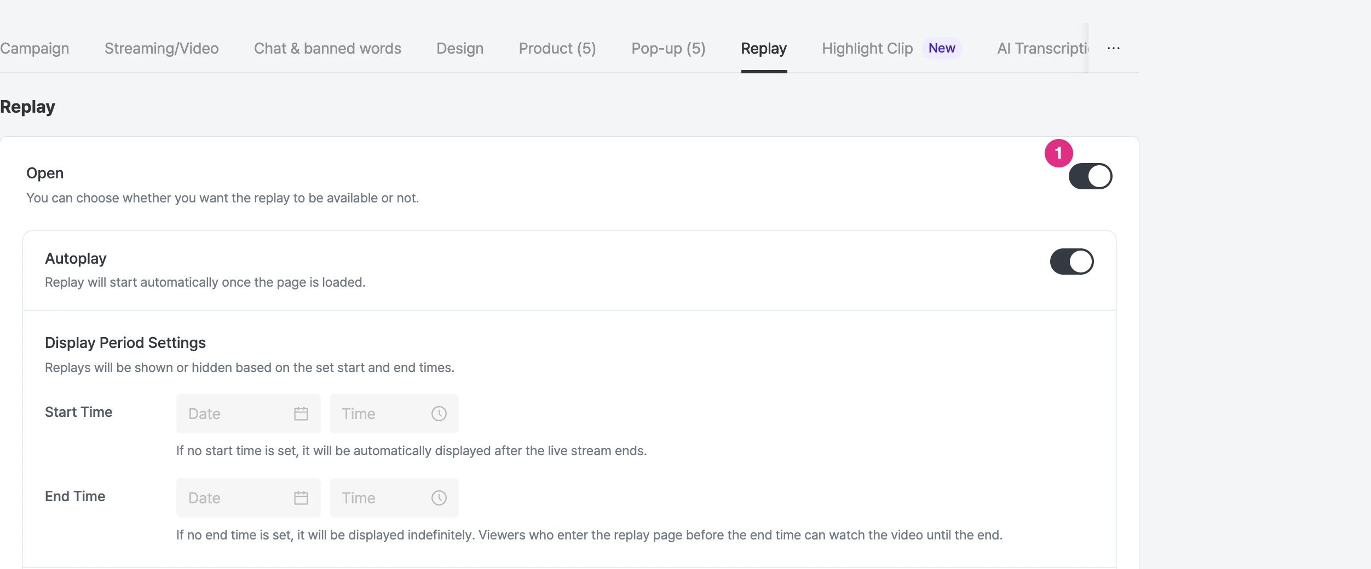Open the AI Transcription tab

[x=1042, y=49]
